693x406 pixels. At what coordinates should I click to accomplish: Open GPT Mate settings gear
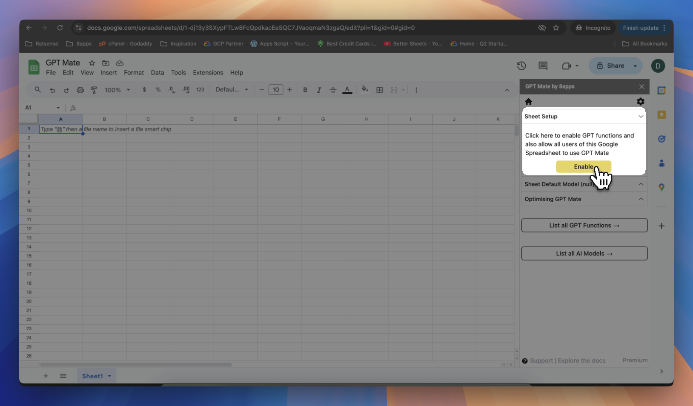tap(640, 102)
